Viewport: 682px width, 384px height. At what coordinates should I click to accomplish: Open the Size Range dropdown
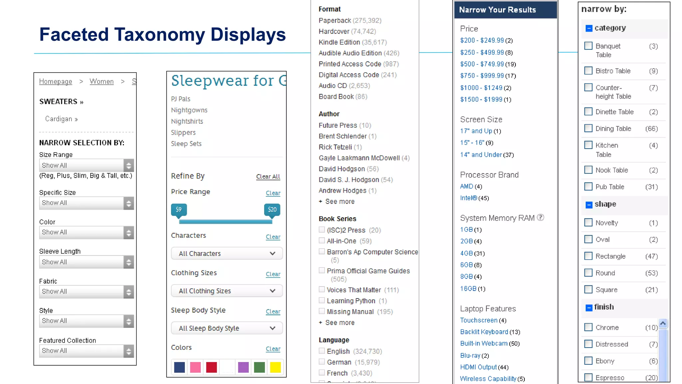(x=87, y=165)
